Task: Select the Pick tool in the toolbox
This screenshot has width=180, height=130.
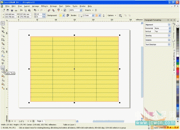Action: coord(3,23)
